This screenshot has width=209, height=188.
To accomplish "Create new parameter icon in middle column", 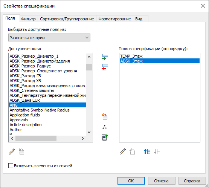I will point(105,116).
